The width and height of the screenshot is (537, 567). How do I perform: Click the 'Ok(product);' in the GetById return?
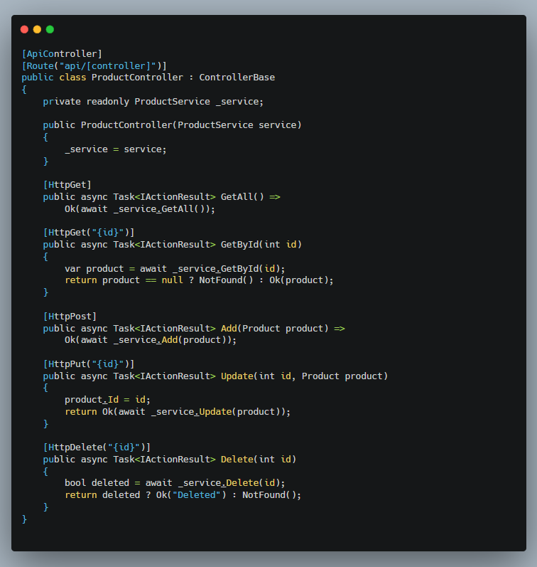(302, 280)
